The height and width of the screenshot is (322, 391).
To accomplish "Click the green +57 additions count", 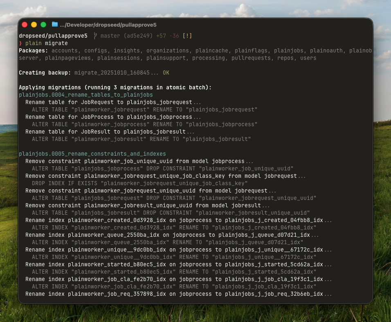I will pos(161,36).
